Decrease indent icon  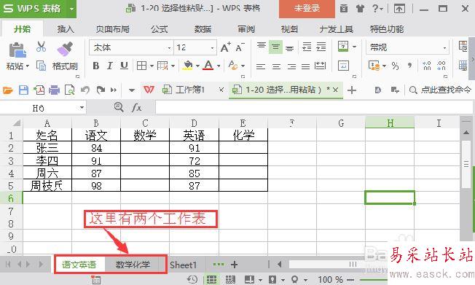pyautogui.click(x=307, y=47)
